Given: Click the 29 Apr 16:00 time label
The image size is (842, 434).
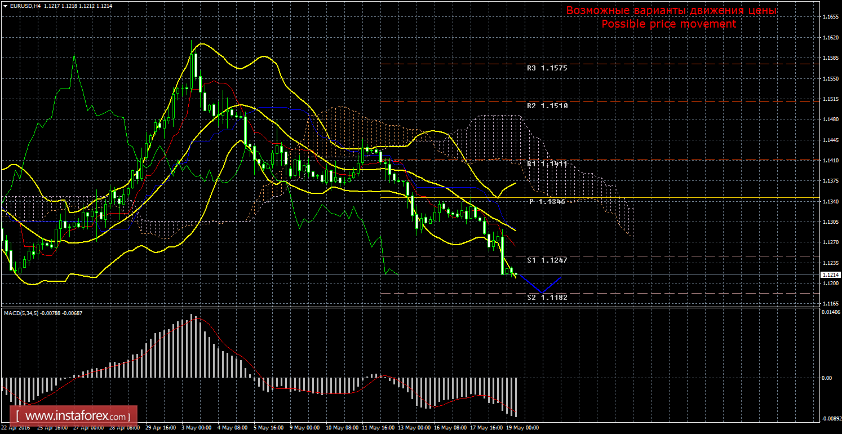Looking at the screenshot, I should click(160, 428).
